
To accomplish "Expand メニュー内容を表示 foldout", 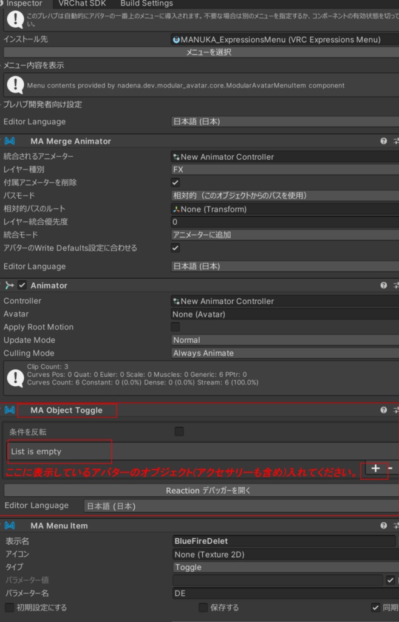I will pyautogui.click(x=34, y=65).
